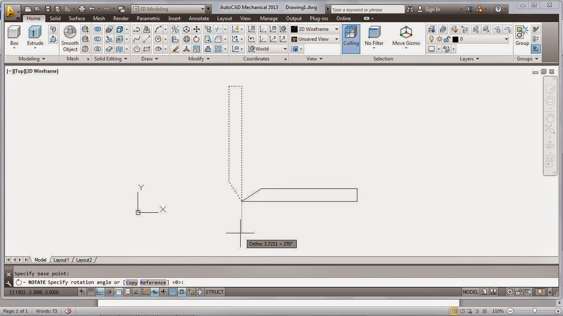The image size is (563, 316).
Task: Click the solid Union icon
Action: (x=98, y=29)
